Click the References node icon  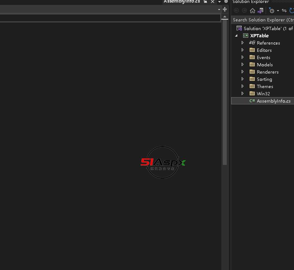(x=252, y=43)
